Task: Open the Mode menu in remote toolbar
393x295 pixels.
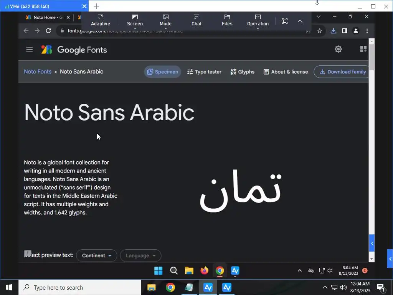Action: point(165,22)
